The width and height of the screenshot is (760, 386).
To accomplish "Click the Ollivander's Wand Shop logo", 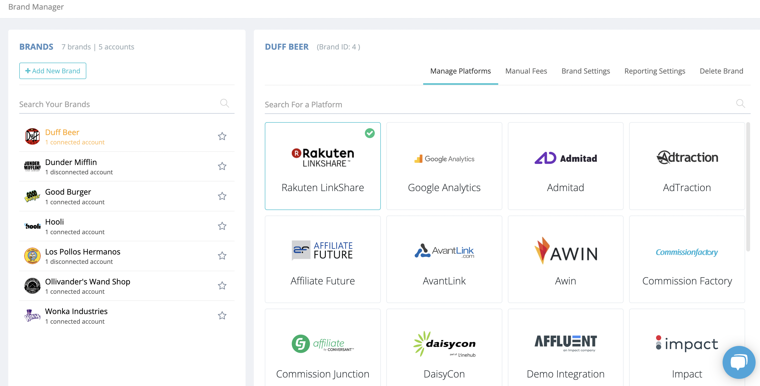I will pyautogui.click(x=32, y=286).
